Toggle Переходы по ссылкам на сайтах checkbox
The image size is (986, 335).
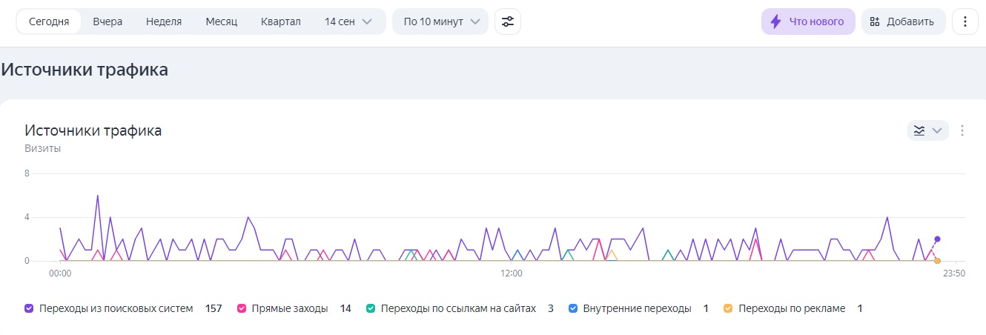click(x=371, y=308)
